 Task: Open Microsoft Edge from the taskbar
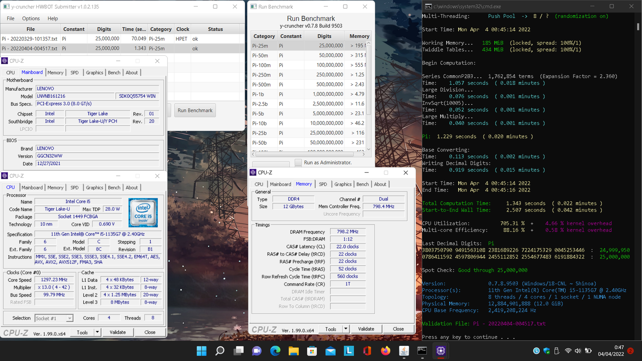click(x=275, y=351)
